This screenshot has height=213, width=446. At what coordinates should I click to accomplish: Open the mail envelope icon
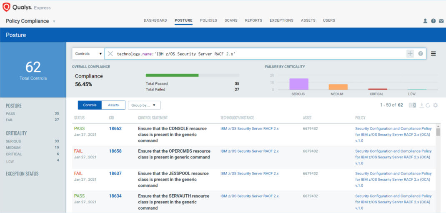point(441,21)
